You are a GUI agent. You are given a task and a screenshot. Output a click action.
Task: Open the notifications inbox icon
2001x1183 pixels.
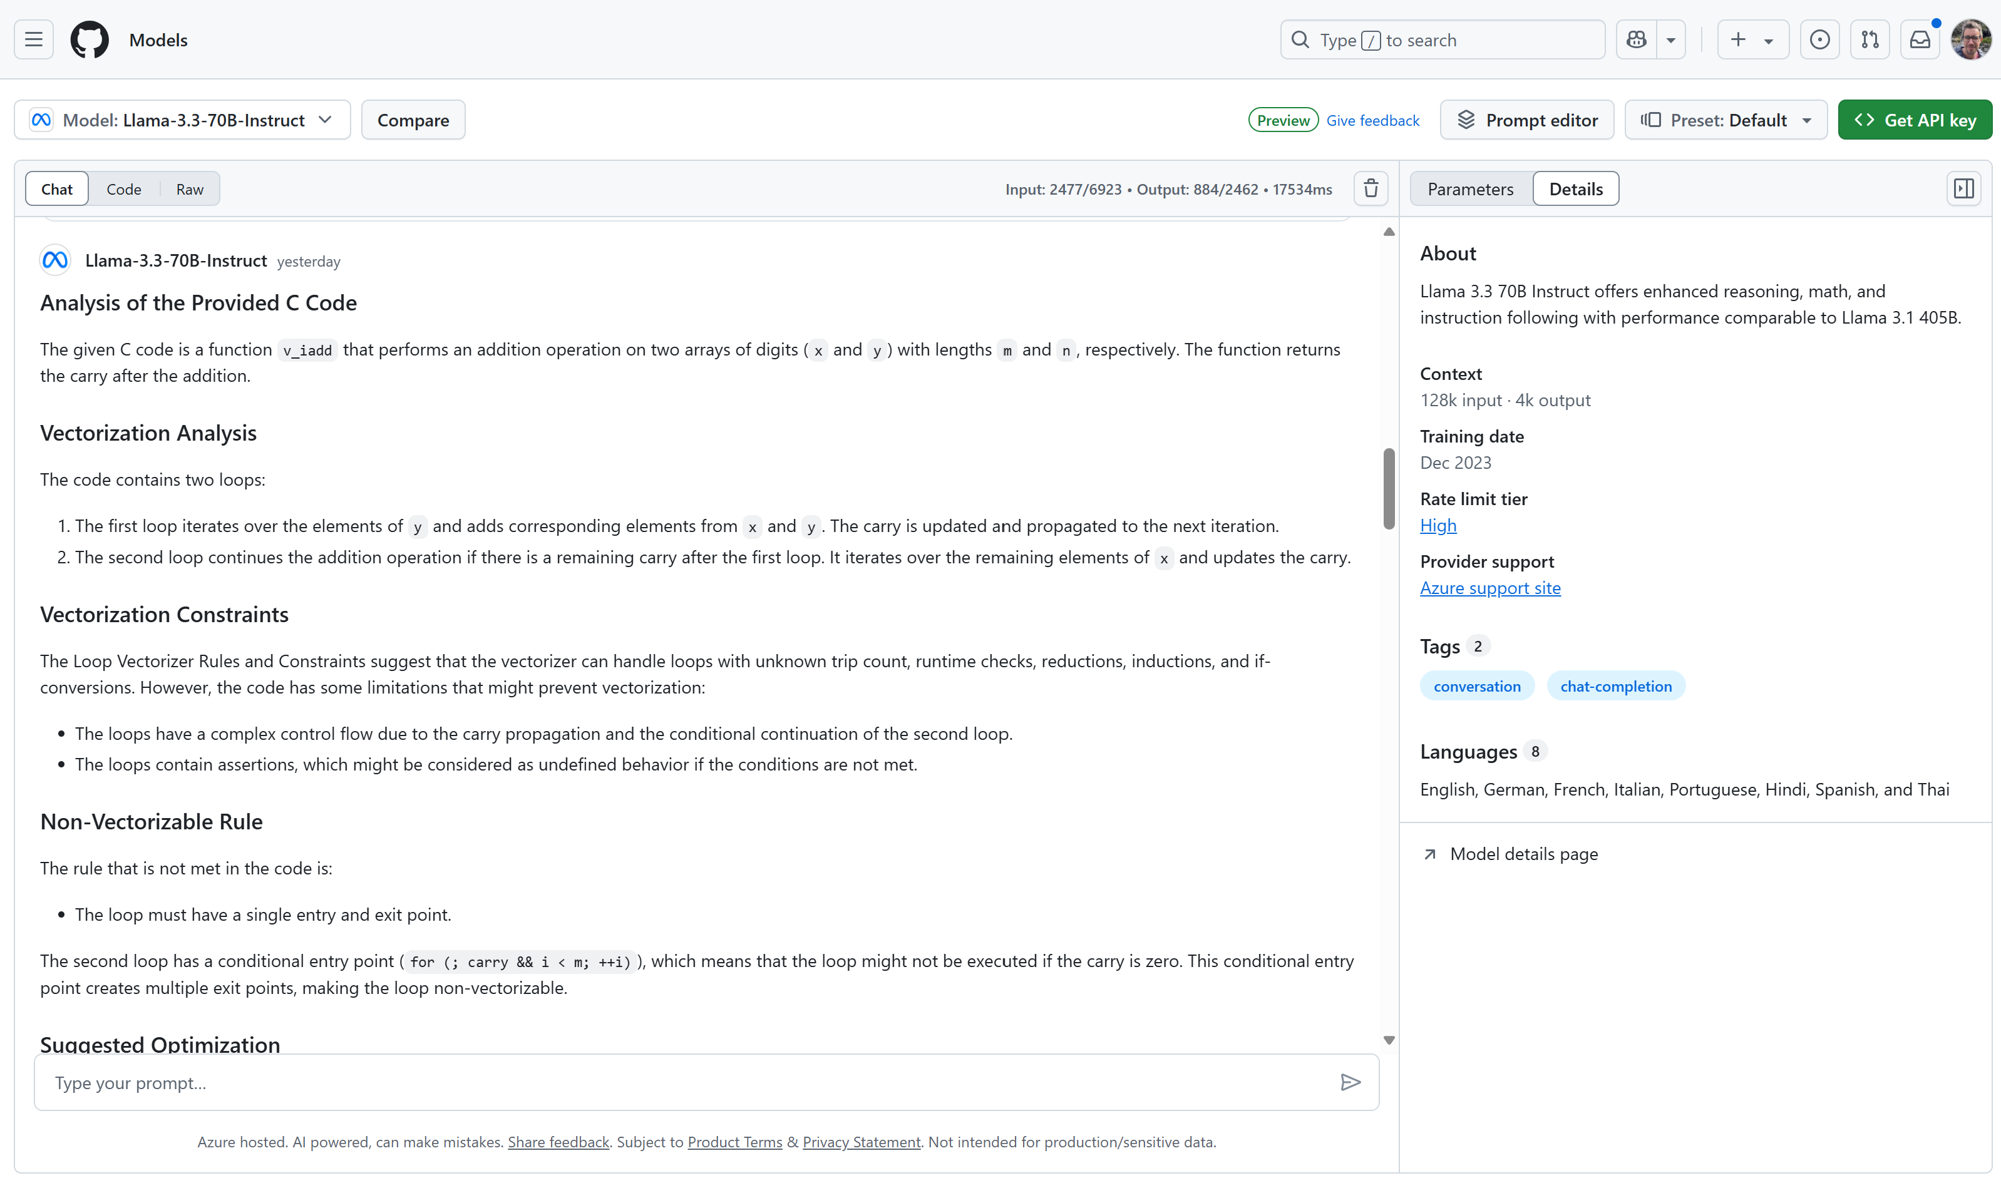(1920, 39)
